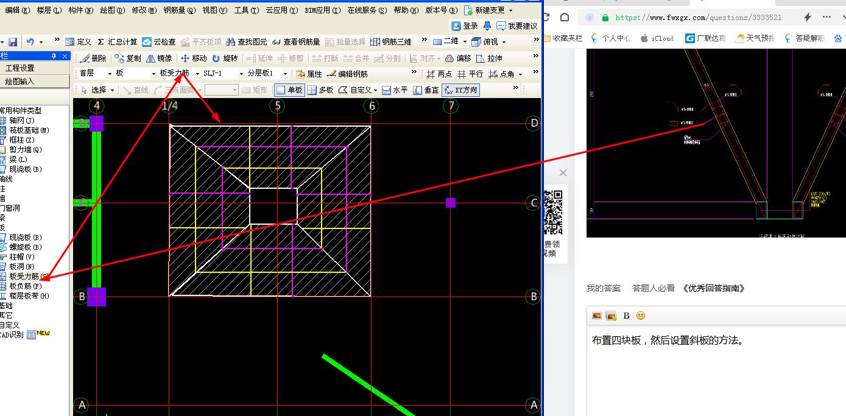The image size is (846, 416).
Task: Launch 云检查 cloud check
Action: coord(159,41)
